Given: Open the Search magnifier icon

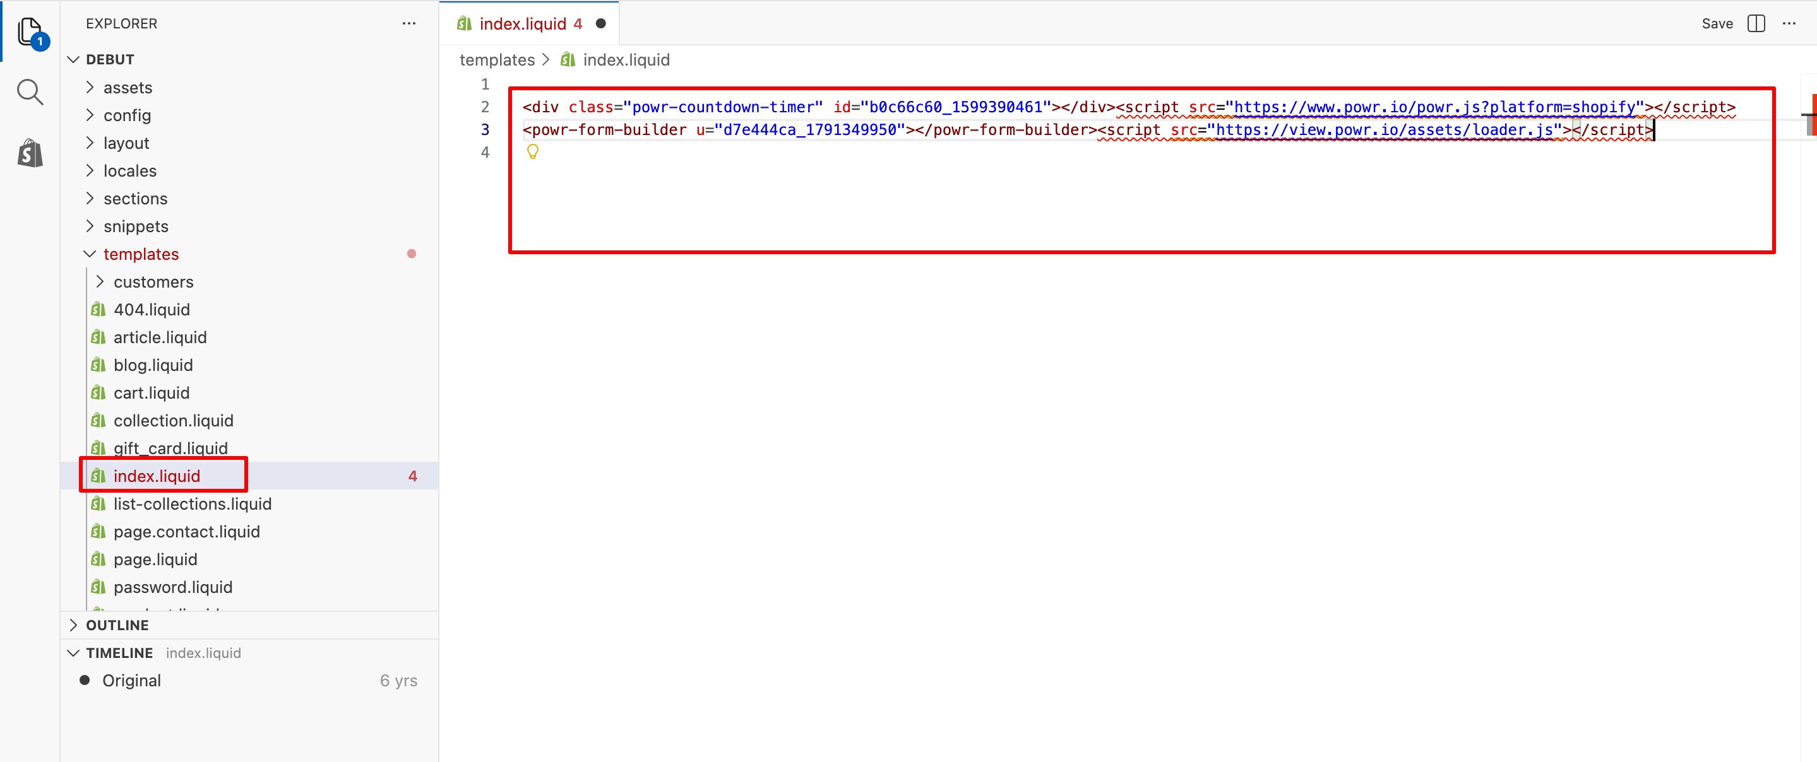Looking at the screenshot, I should pos(30,91).
